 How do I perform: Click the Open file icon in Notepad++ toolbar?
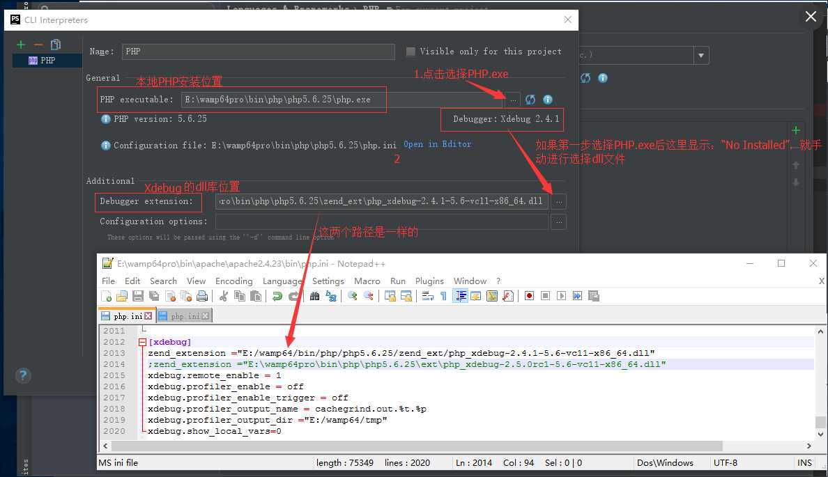point(122,296)
